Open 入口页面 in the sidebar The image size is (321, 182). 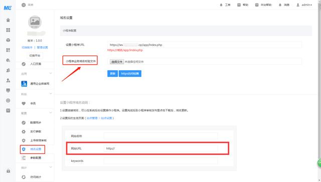[x=36, y=64]
